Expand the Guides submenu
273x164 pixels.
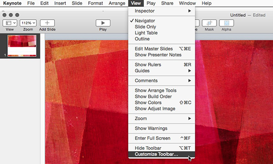162,71
